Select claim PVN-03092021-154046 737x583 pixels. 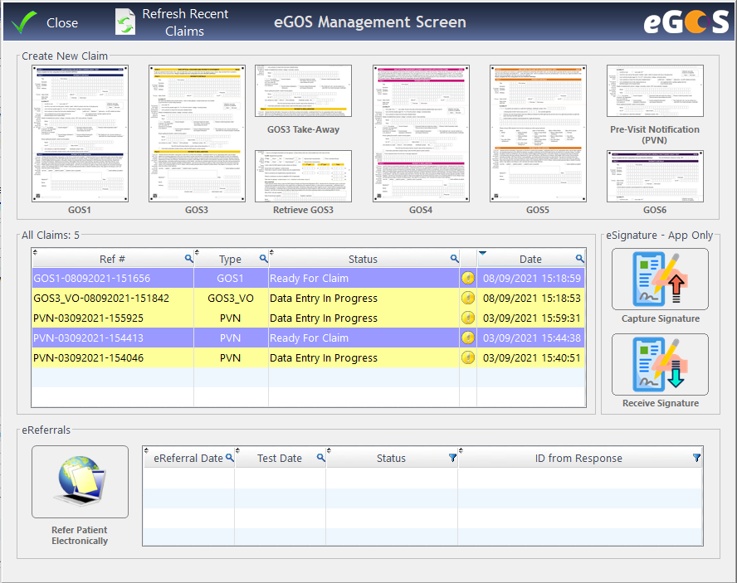tap(309, 357)
